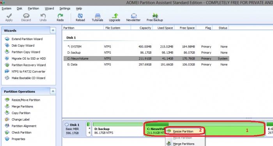Click the NTFS to FAT32 Converter icon
This screenshot has height=146, width=273.
7,71
